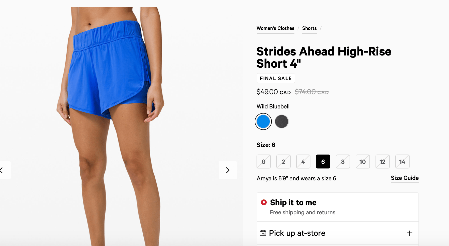The image size is (449, 246).
Task: Choose the Wild Bluebell blue color swatch
Action: 263,122
